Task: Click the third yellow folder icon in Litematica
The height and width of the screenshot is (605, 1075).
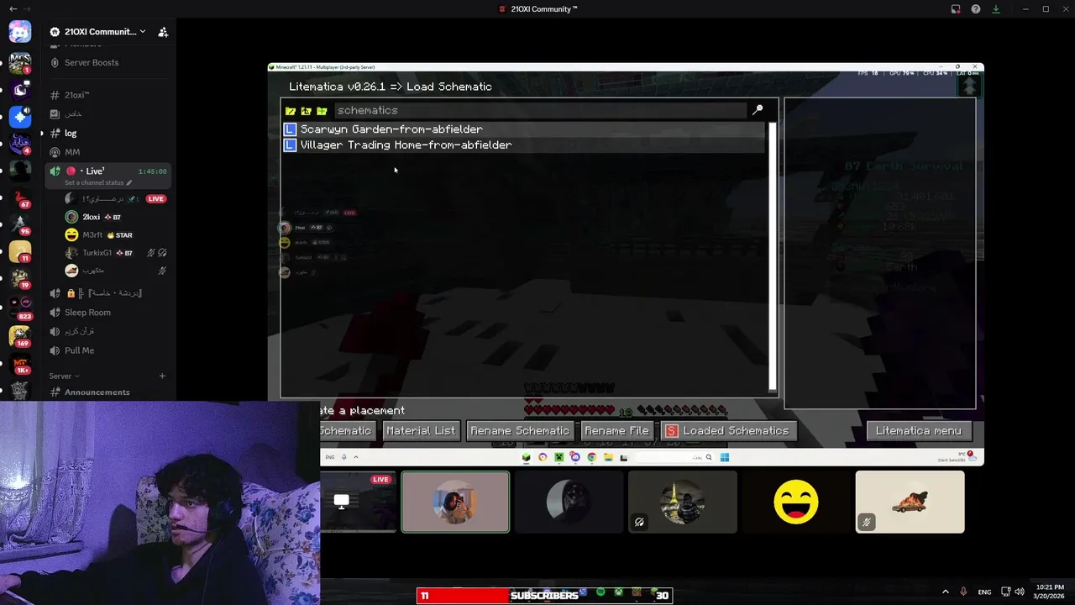Action: tap(322, 110)
